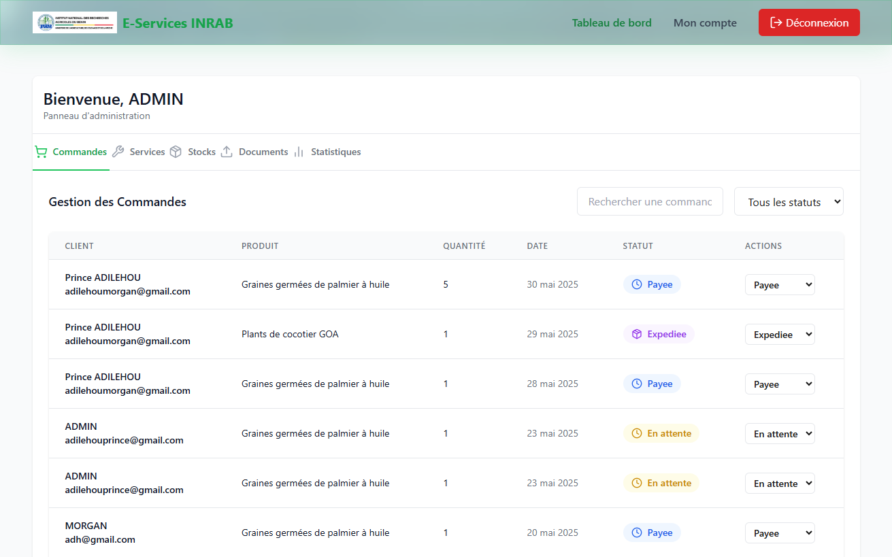Click the date 28 mai 2025

pyautogui.click(x=552, y=384)
